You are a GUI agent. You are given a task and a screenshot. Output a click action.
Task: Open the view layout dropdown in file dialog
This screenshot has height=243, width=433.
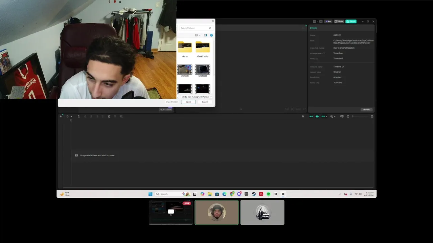198,35
